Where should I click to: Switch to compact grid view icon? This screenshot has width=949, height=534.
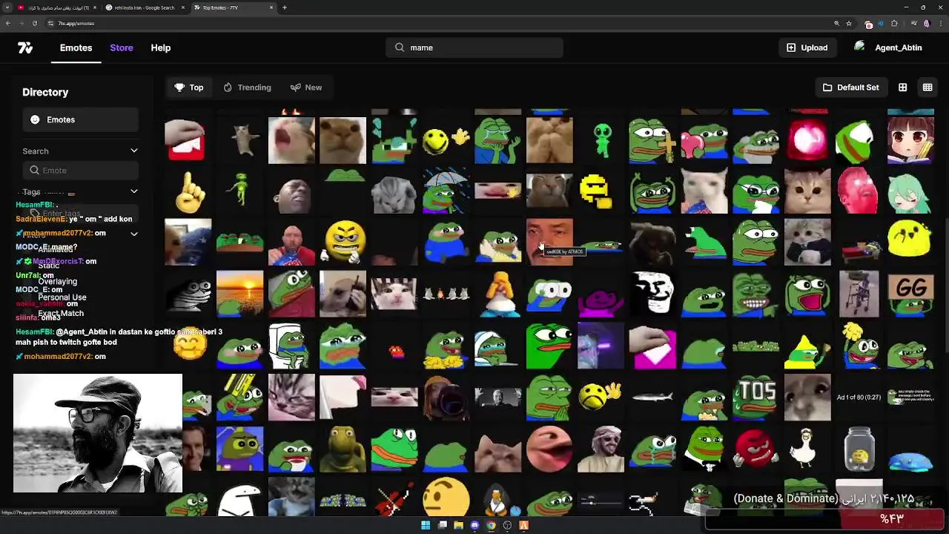[x=927, y=88]
